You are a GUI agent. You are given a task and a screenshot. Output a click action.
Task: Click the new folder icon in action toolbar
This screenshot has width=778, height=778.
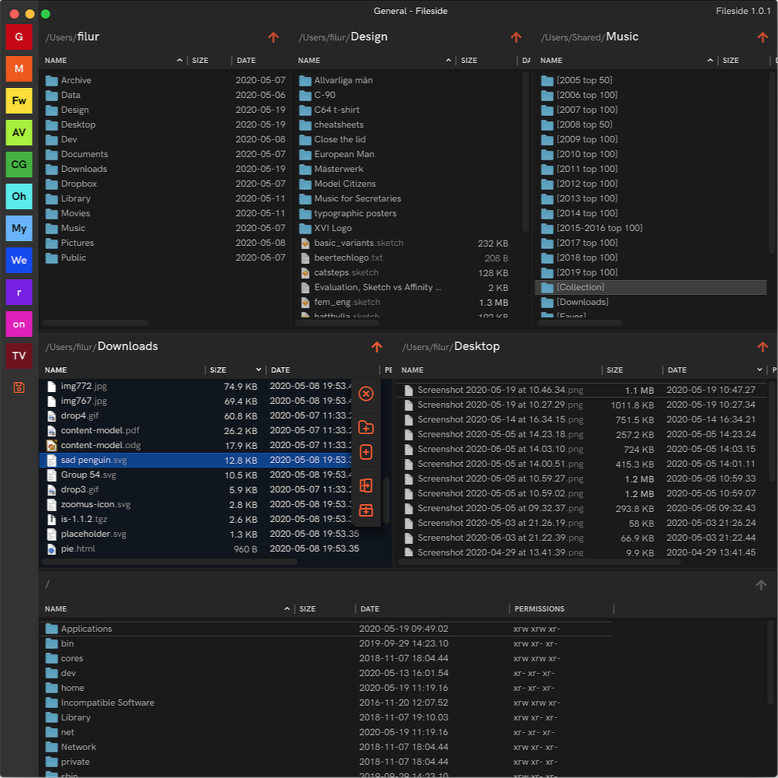click(x=366, y=427)
